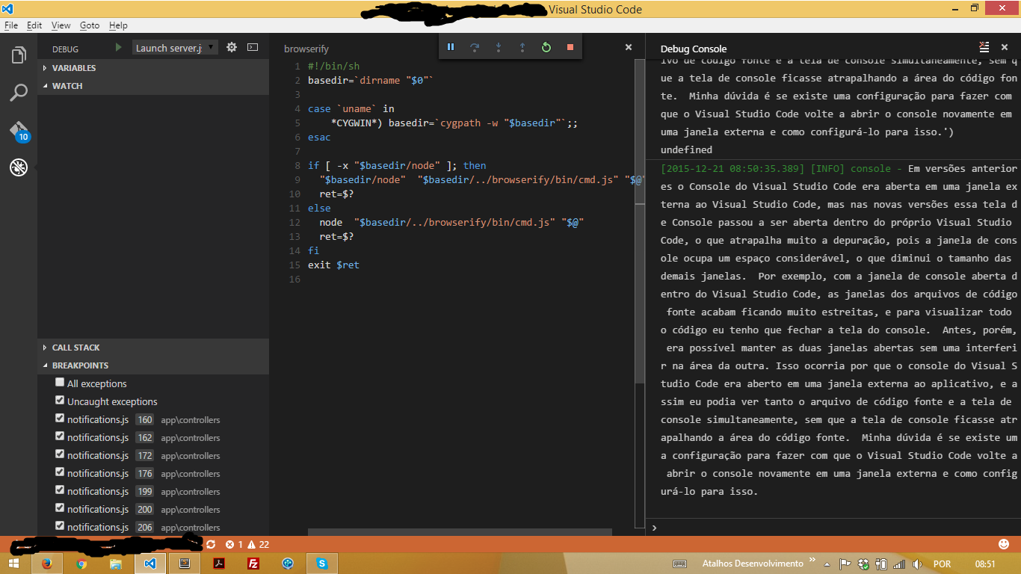Viewport: 1021px width, 574px height.
Task: Click the green Start debugging arrow
Action: click(x=118, y=47)
